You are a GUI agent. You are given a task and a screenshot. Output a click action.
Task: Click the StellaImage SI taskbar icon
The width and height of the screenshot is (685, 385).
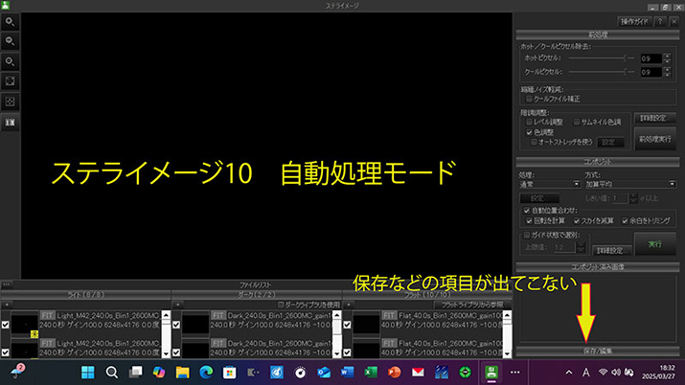[x=491, y=373]
